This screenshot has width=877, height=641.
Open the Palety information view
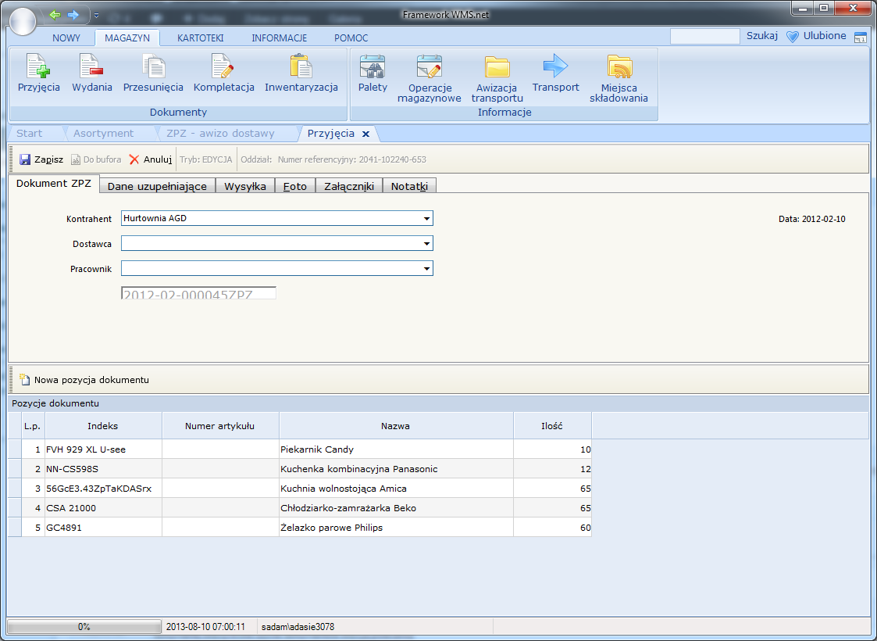pyautogui.click(x=373, y=68)
